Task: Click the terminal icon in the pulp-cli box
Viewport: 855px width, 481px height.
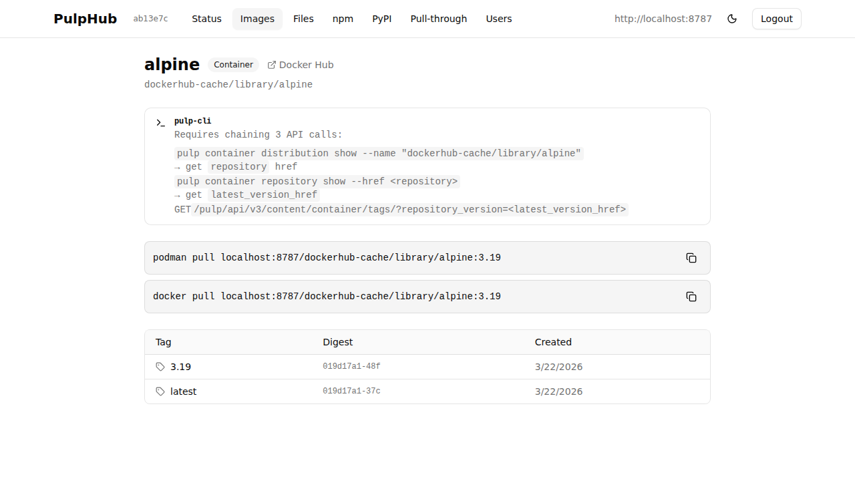Action: click(160, 123)
